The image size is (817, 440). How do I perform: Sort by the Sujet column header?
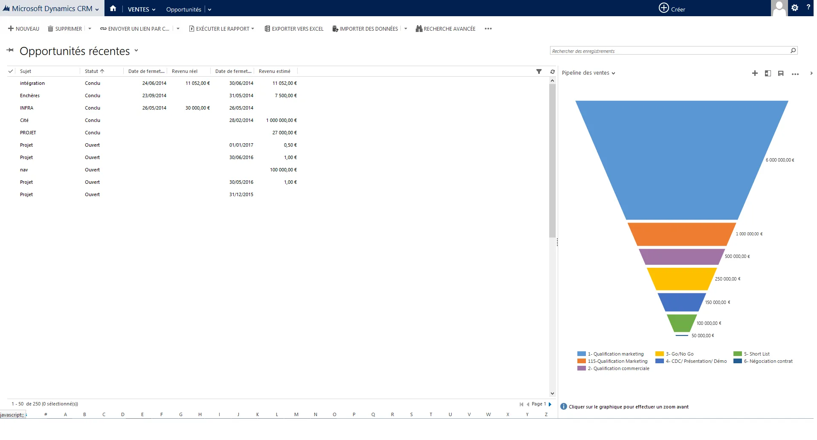tap(26, 71)
